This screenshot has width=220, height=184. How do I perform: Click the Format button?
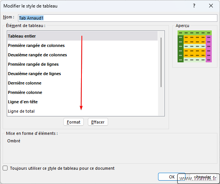[x=74, y=122]
